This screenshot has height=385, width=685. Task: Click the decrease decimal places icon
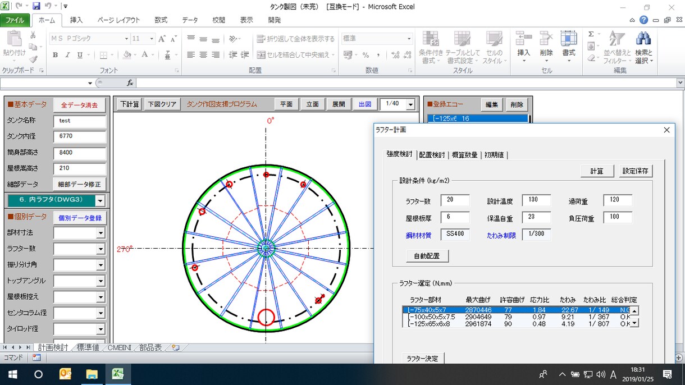click(407, 55)
